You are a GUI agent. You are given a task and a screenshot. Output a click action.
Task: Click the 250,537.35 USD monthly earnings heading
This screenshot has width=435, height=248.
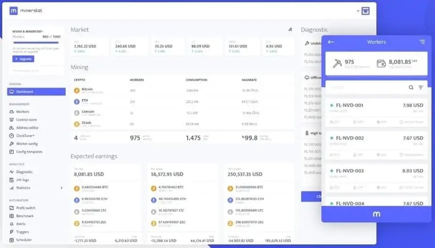245,174
